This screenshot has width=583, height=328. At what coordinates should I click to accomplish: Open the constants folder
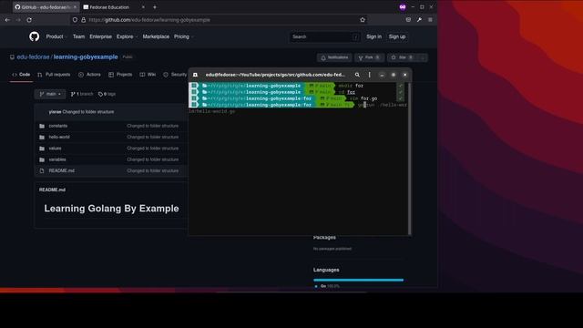(x=58, y=126)
